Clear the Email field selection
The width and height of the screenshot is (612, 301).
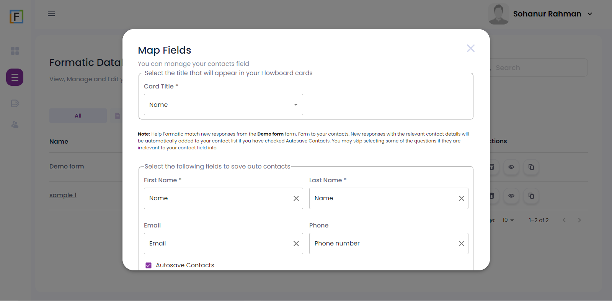[296, 244]
